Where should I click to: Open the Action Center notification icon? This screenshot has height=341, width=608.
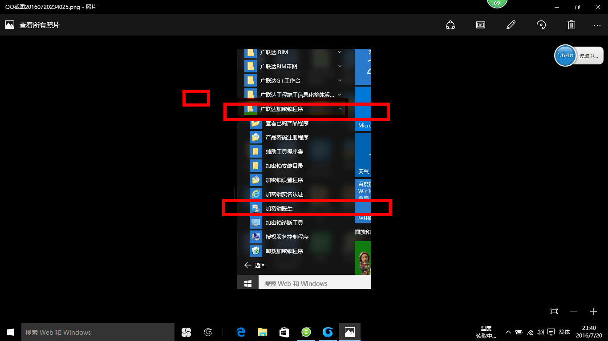551,332
